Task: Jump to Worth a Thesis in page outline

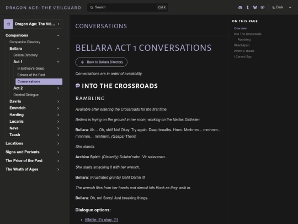Action: click(244, 51)
